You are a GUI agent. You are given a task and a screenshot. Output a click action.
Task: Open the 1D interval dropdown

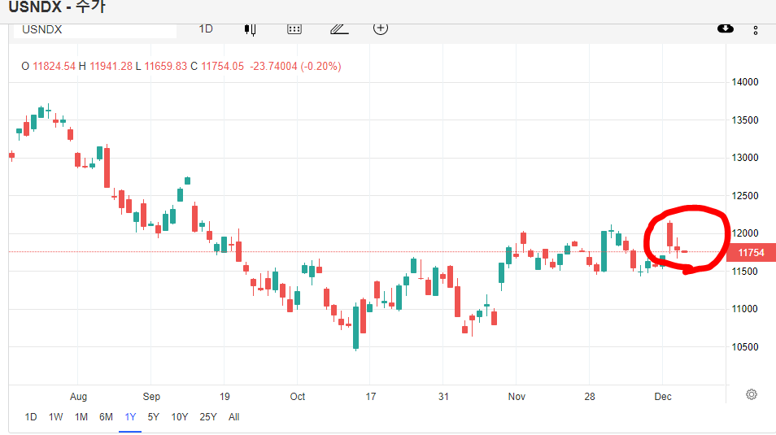(206, 28)
